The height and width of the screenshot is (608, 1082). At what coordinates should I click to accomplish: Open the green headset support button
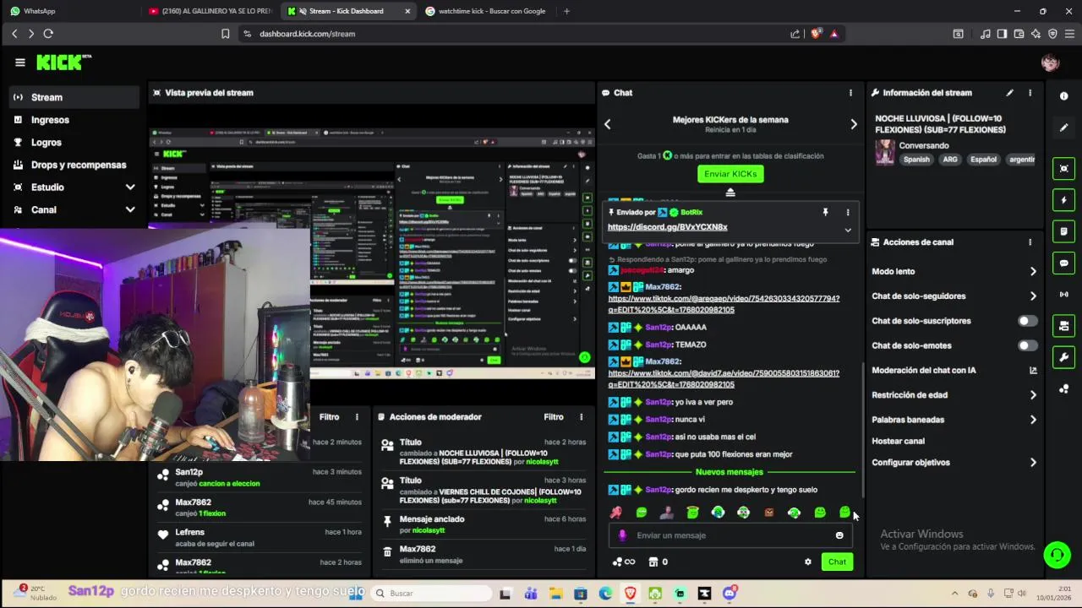coord(1057,555)
